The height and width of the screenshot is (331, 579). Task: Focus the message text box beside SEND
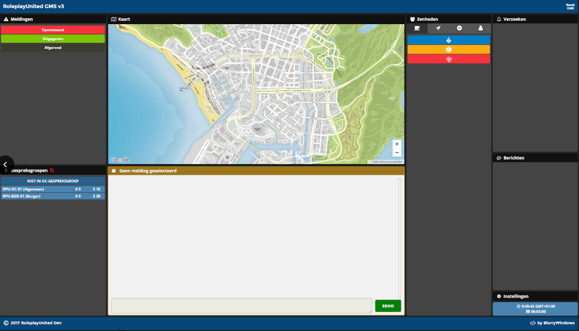click(x=241, y=306)
